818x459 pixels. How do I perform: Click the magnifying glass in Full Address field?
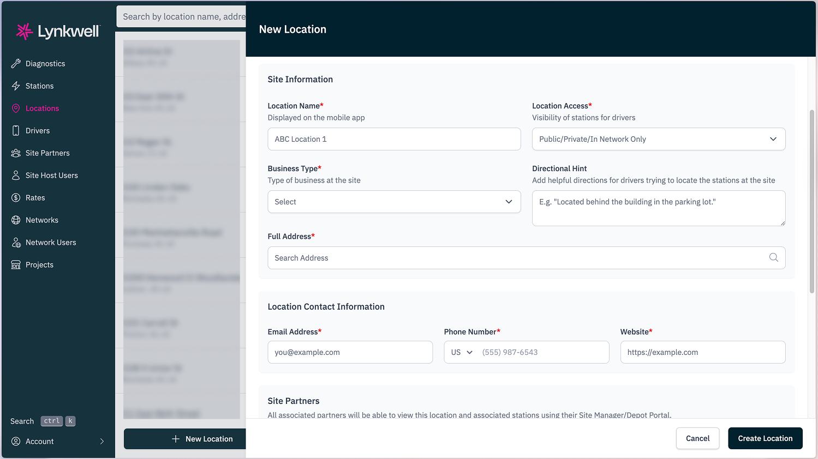pos(773,257)
